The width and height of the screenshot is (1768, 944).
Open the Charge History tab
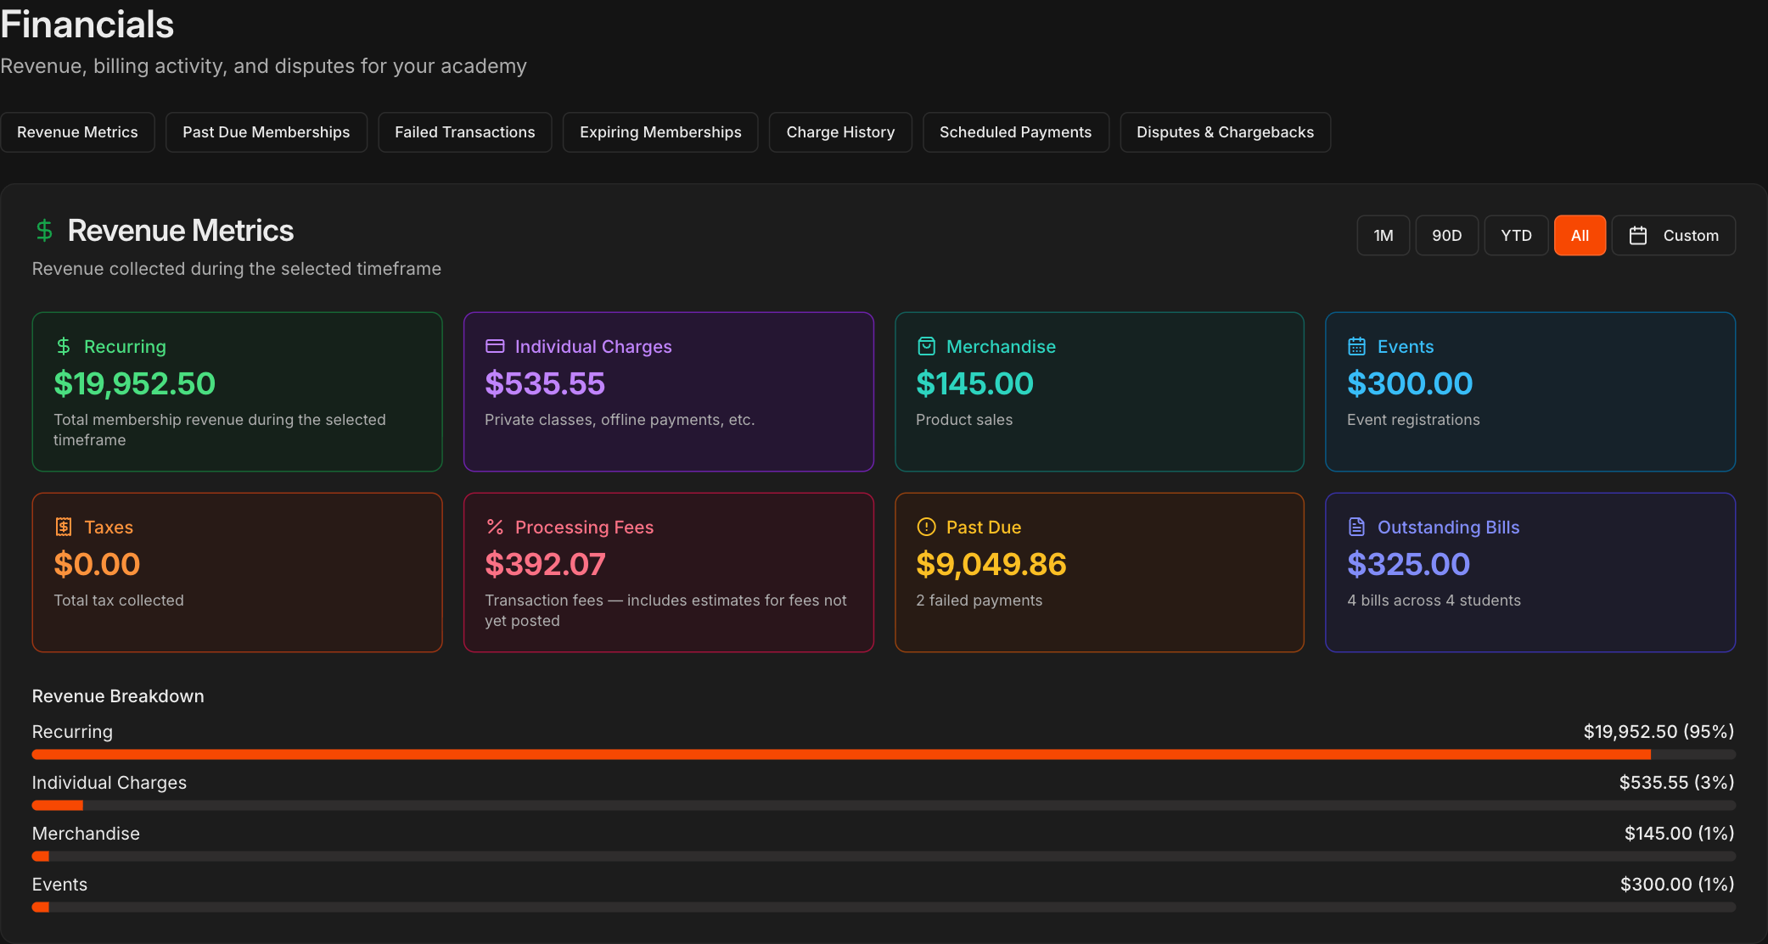pos(840,132)
